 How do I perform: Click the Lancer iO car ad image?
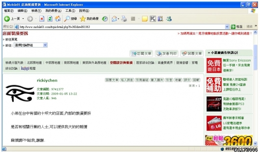[214, 104]
